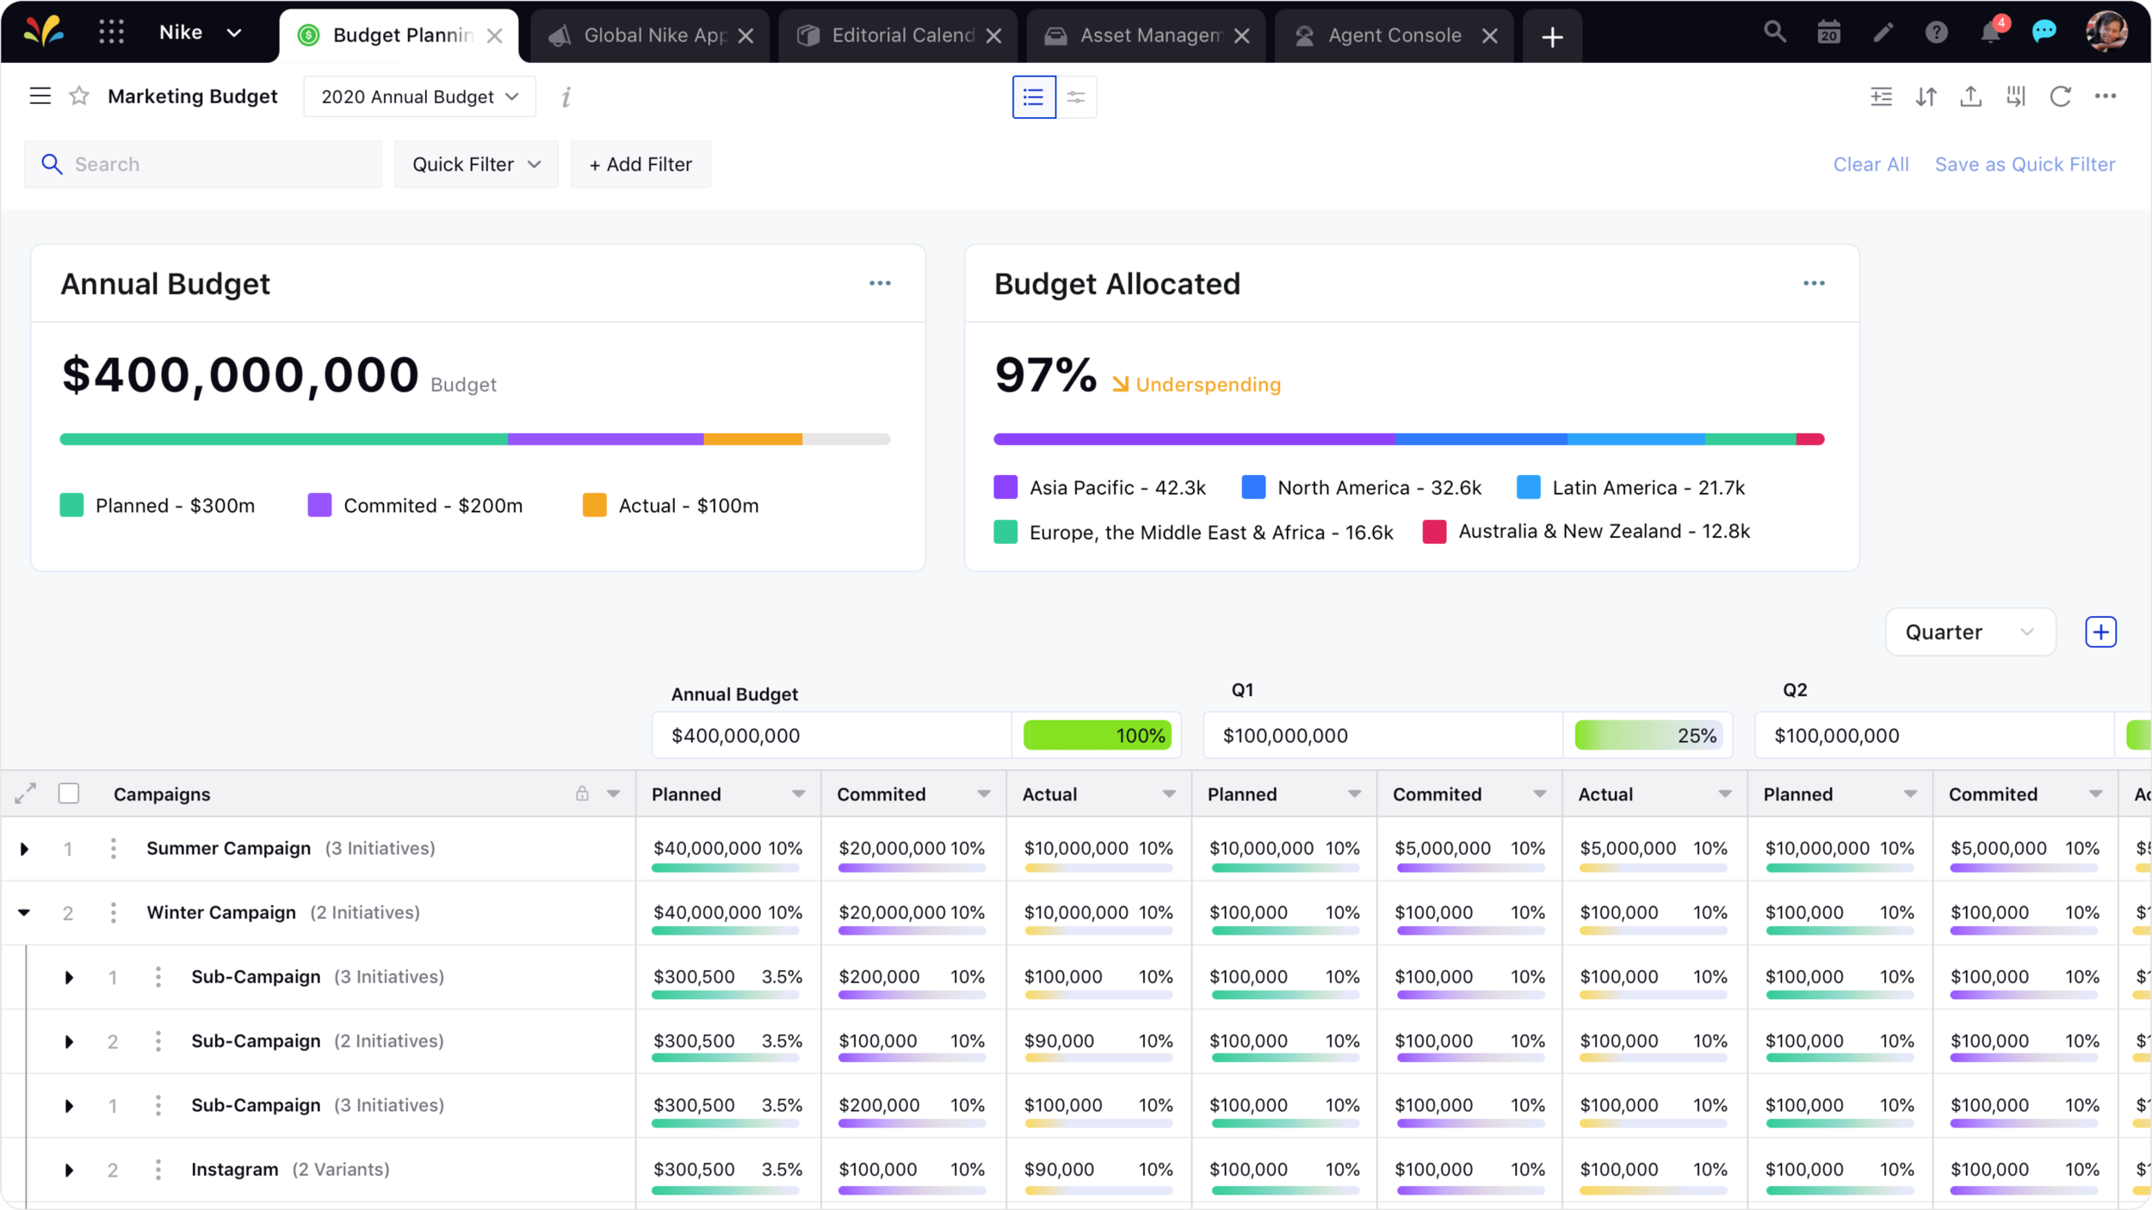Open the Quarter period dropdown
The width and height of the screenshot is (2152, 1210).
point(1970,633)
